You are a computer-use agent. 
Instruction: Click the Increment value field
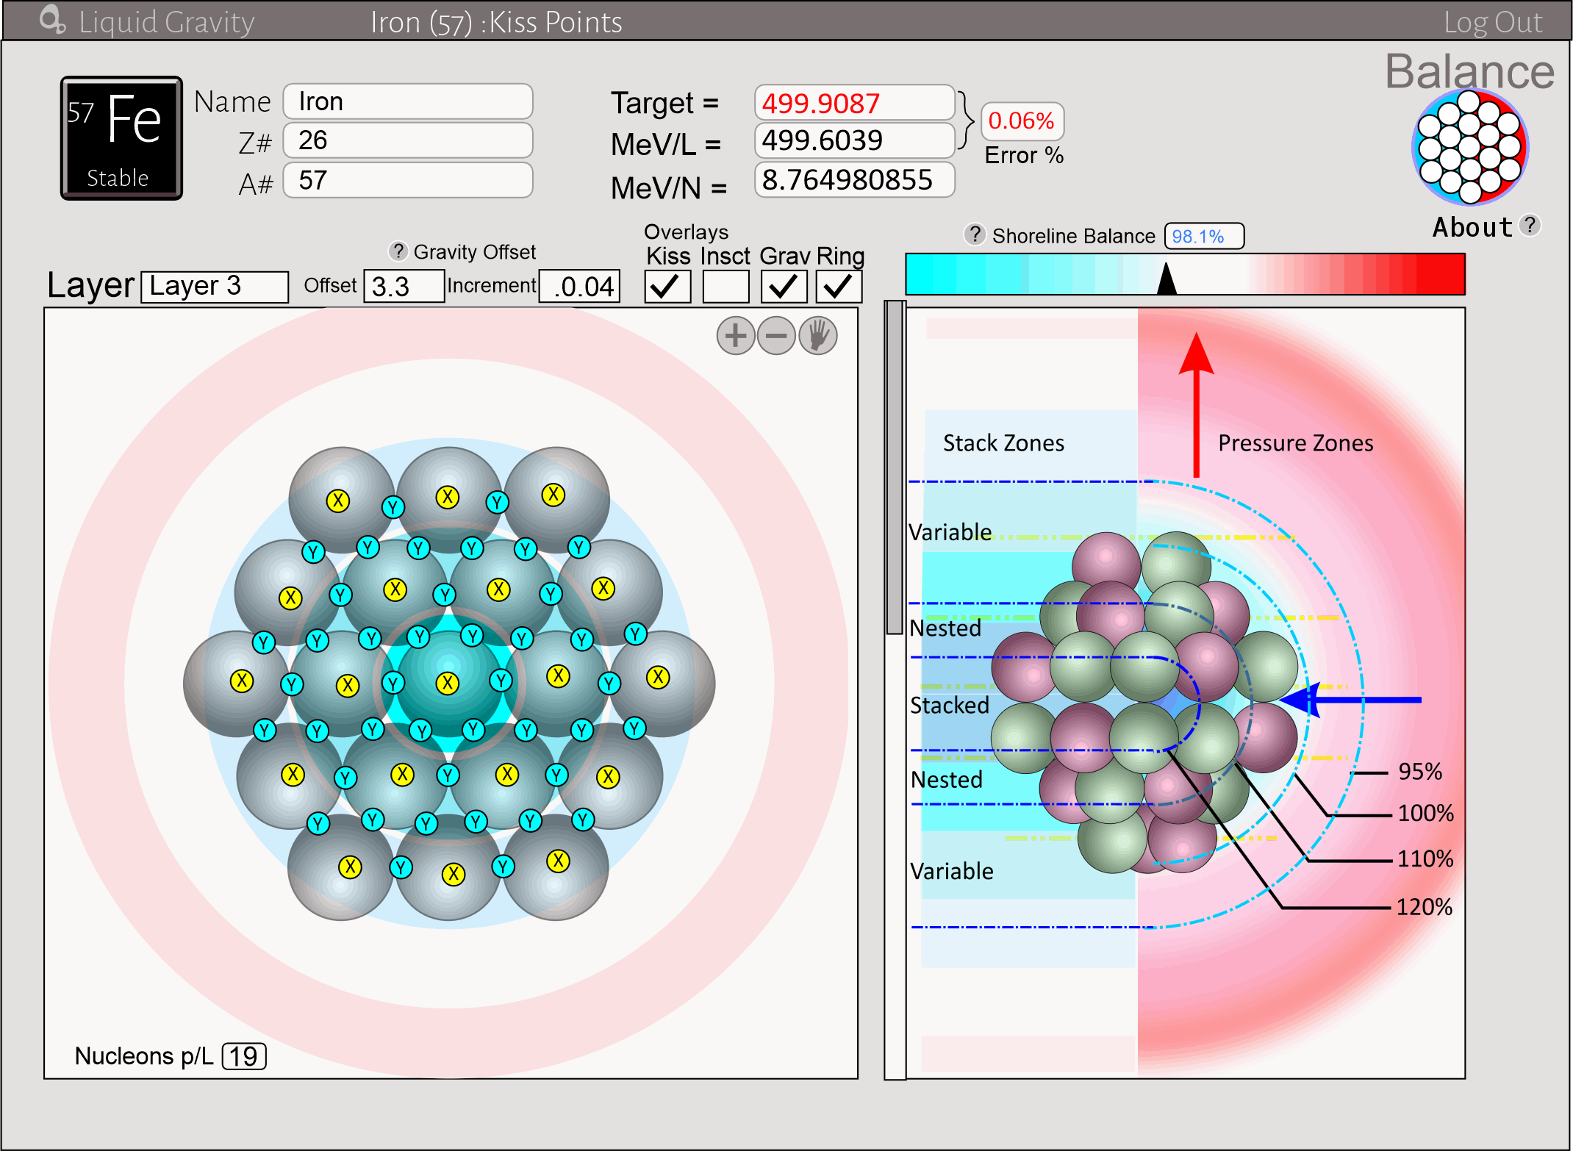click(580, 287)
